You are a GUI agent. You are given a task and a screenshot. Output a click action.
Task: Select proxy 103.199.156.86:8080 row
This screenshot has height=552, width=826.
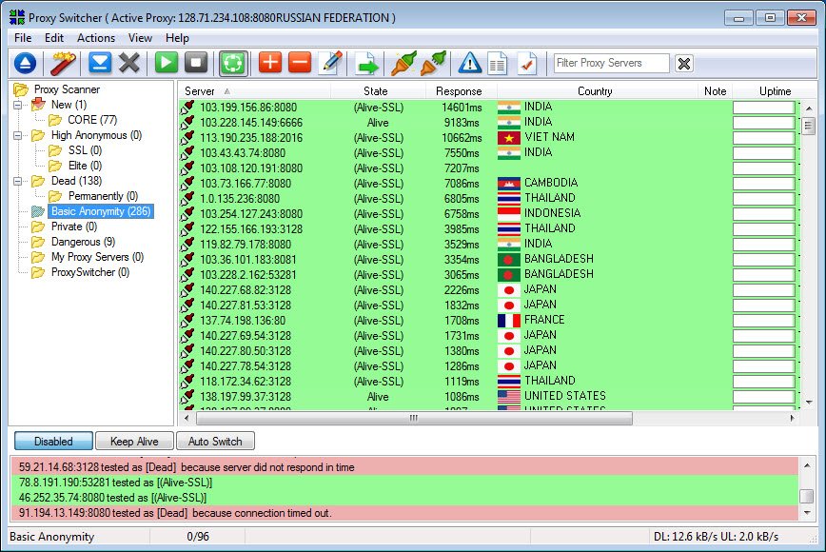pyautogui.click(x=489, y=108)
